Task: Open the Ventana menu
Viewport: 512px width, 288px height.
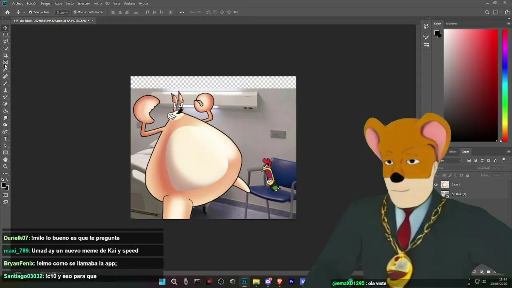Action: click(x=130, y=3)
